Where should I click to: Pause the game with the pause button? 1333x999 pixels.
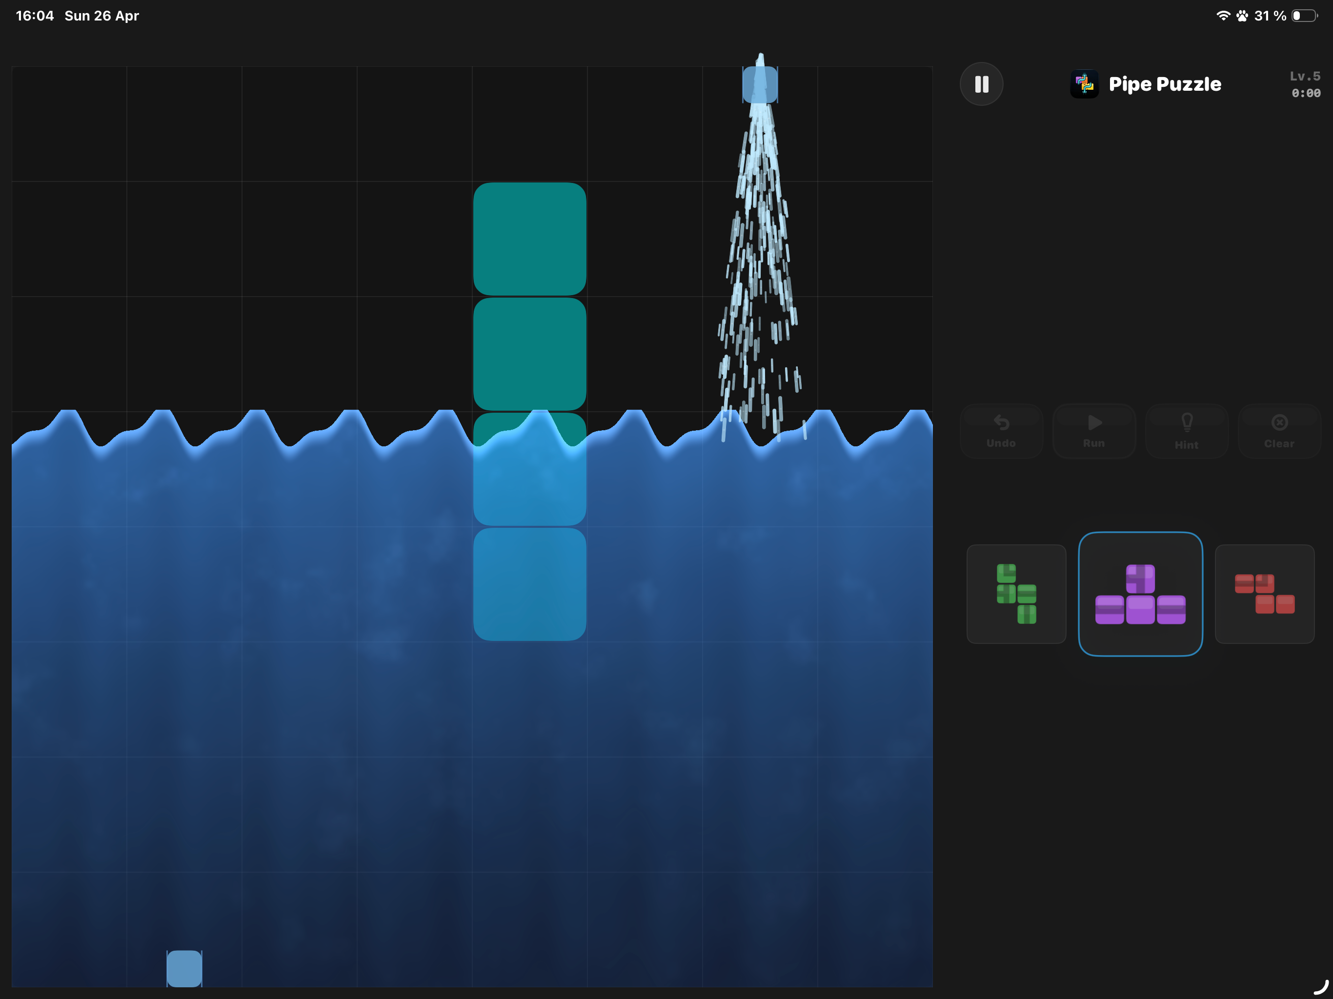[x=981, y=84]
